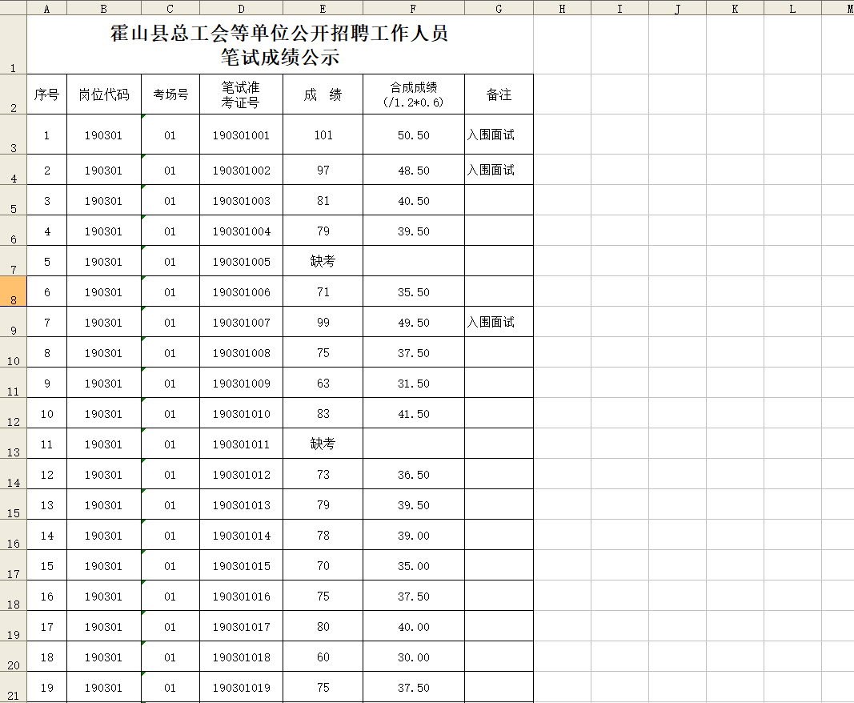Select ticket number 190301012
This screenshot has height=703, width=854.
pos(241,475)
